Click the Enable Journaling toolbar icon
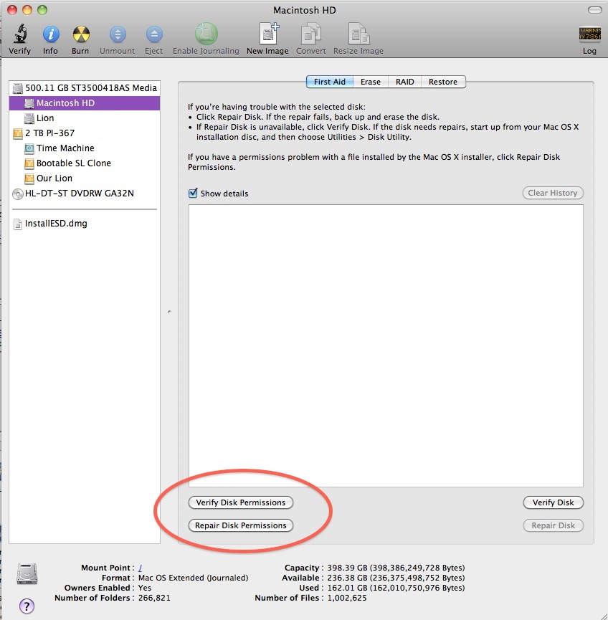 tap(206, 34)
